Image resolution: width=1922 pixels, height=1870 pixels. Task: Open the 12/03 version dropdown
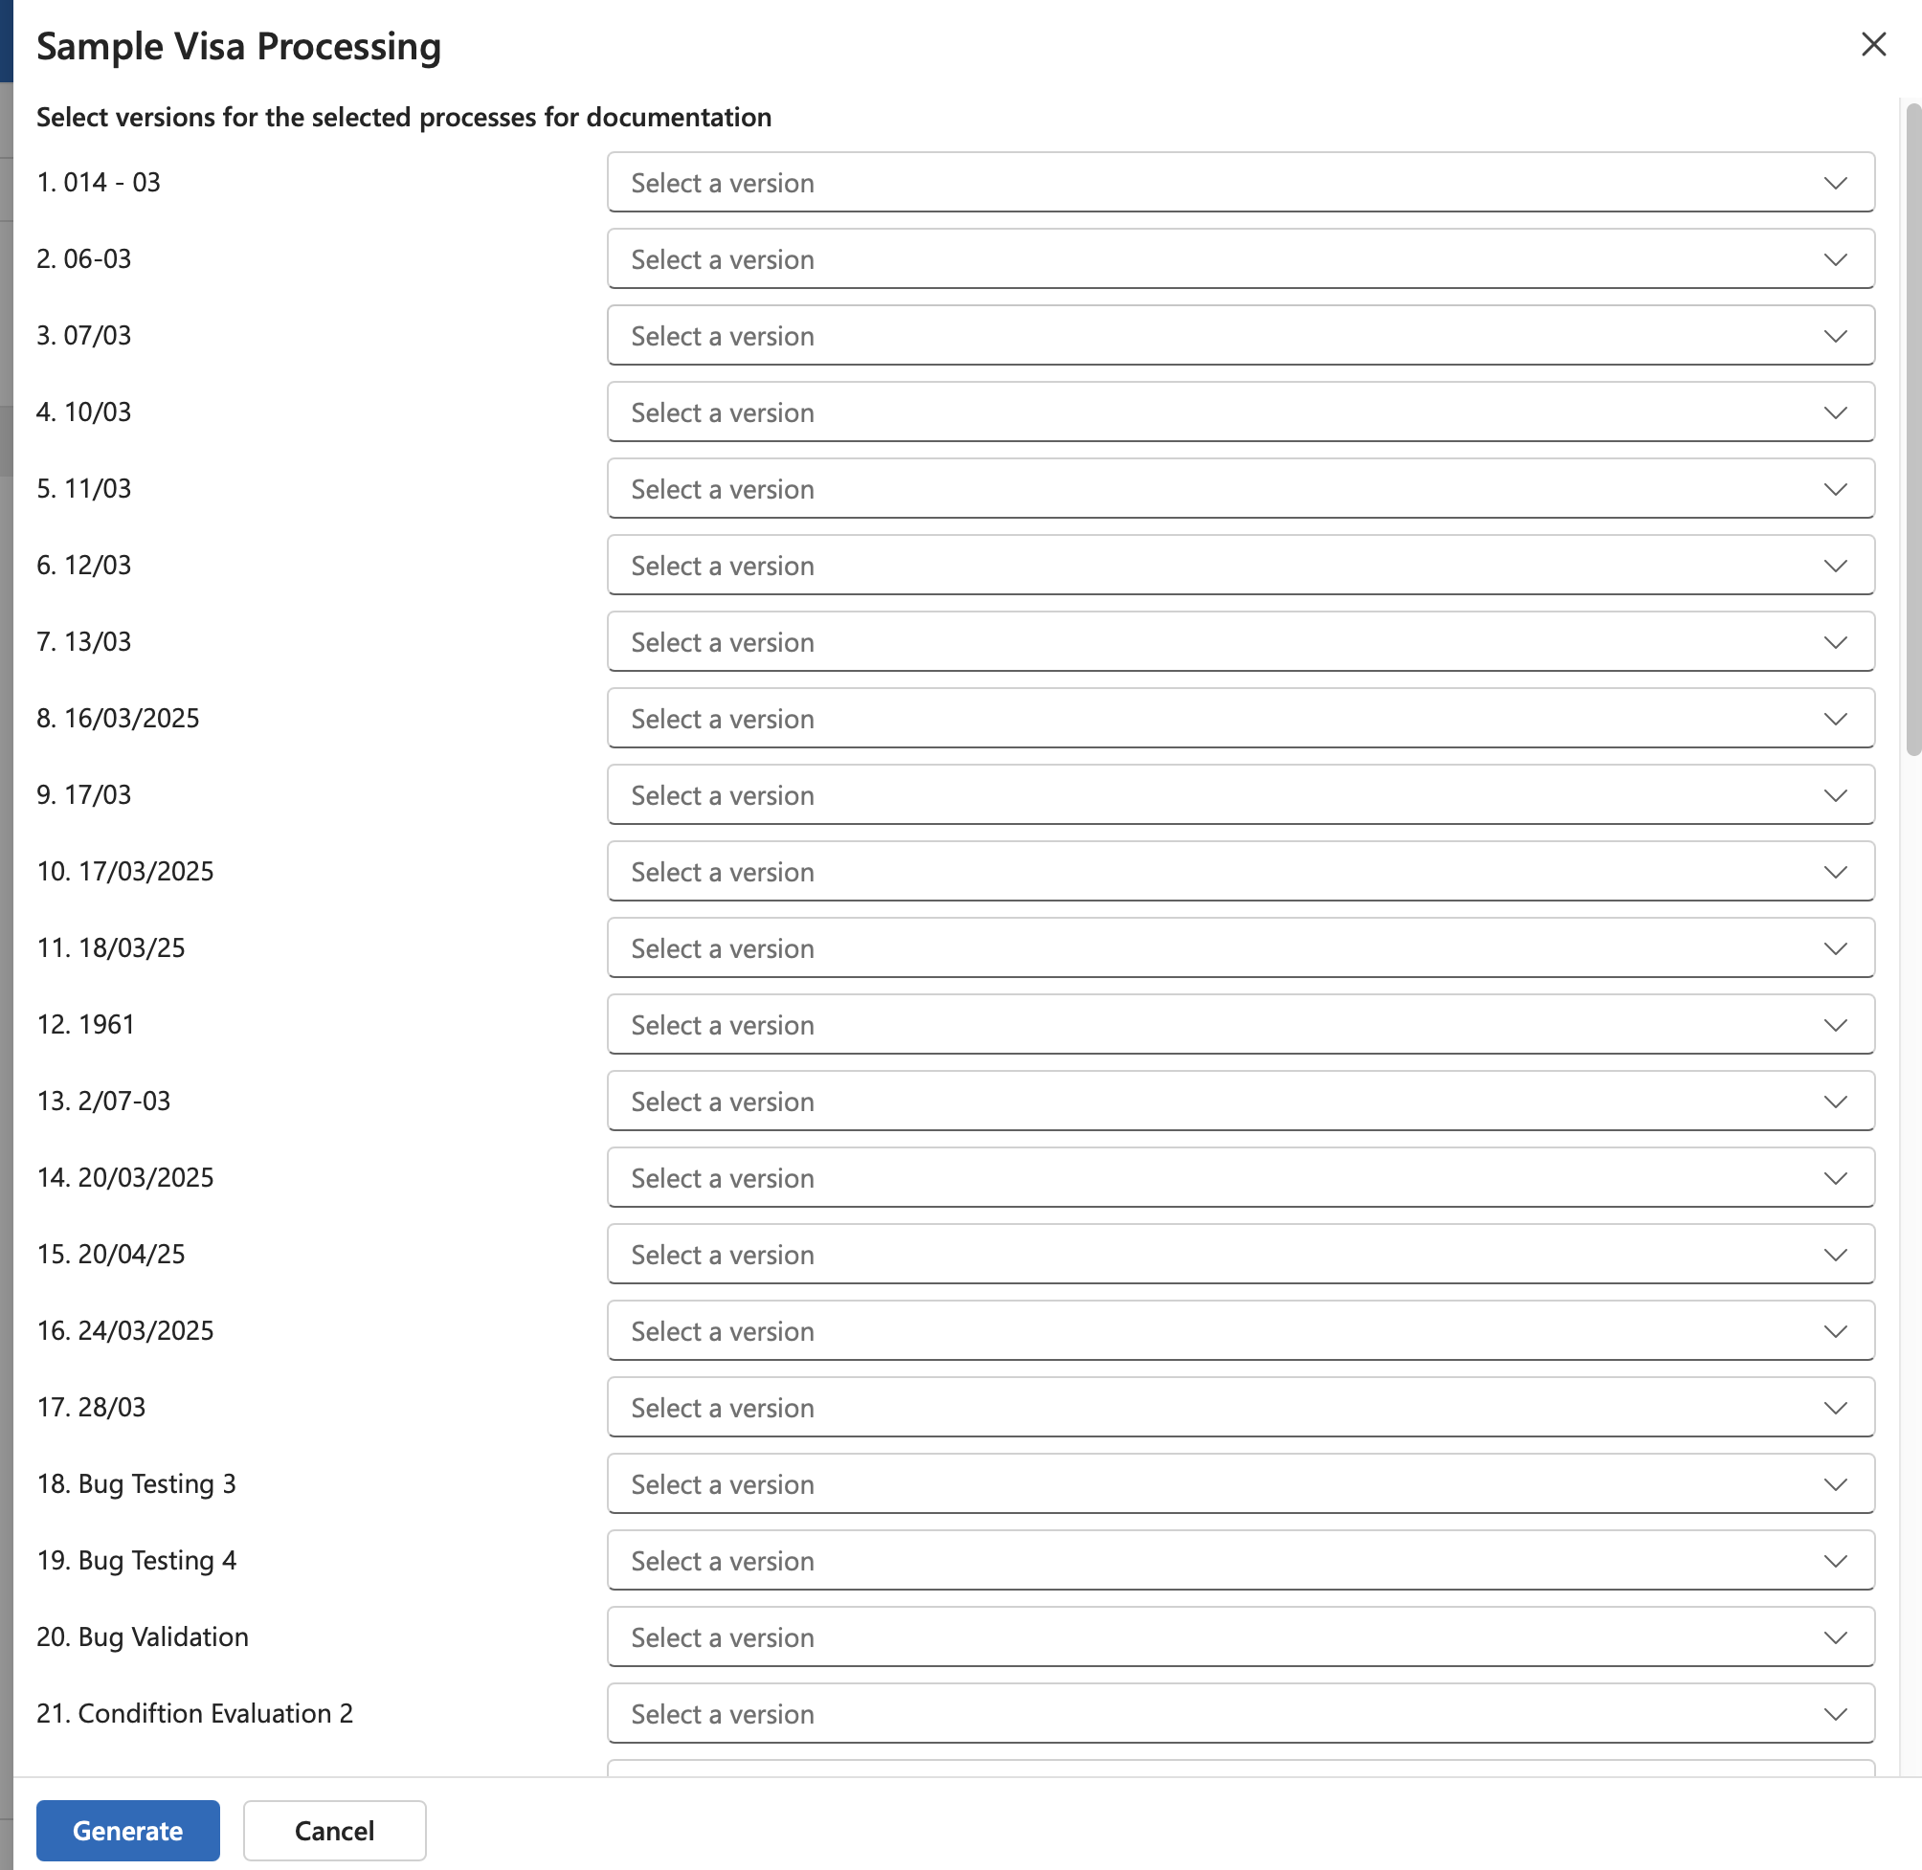[x=1240, y=566]
